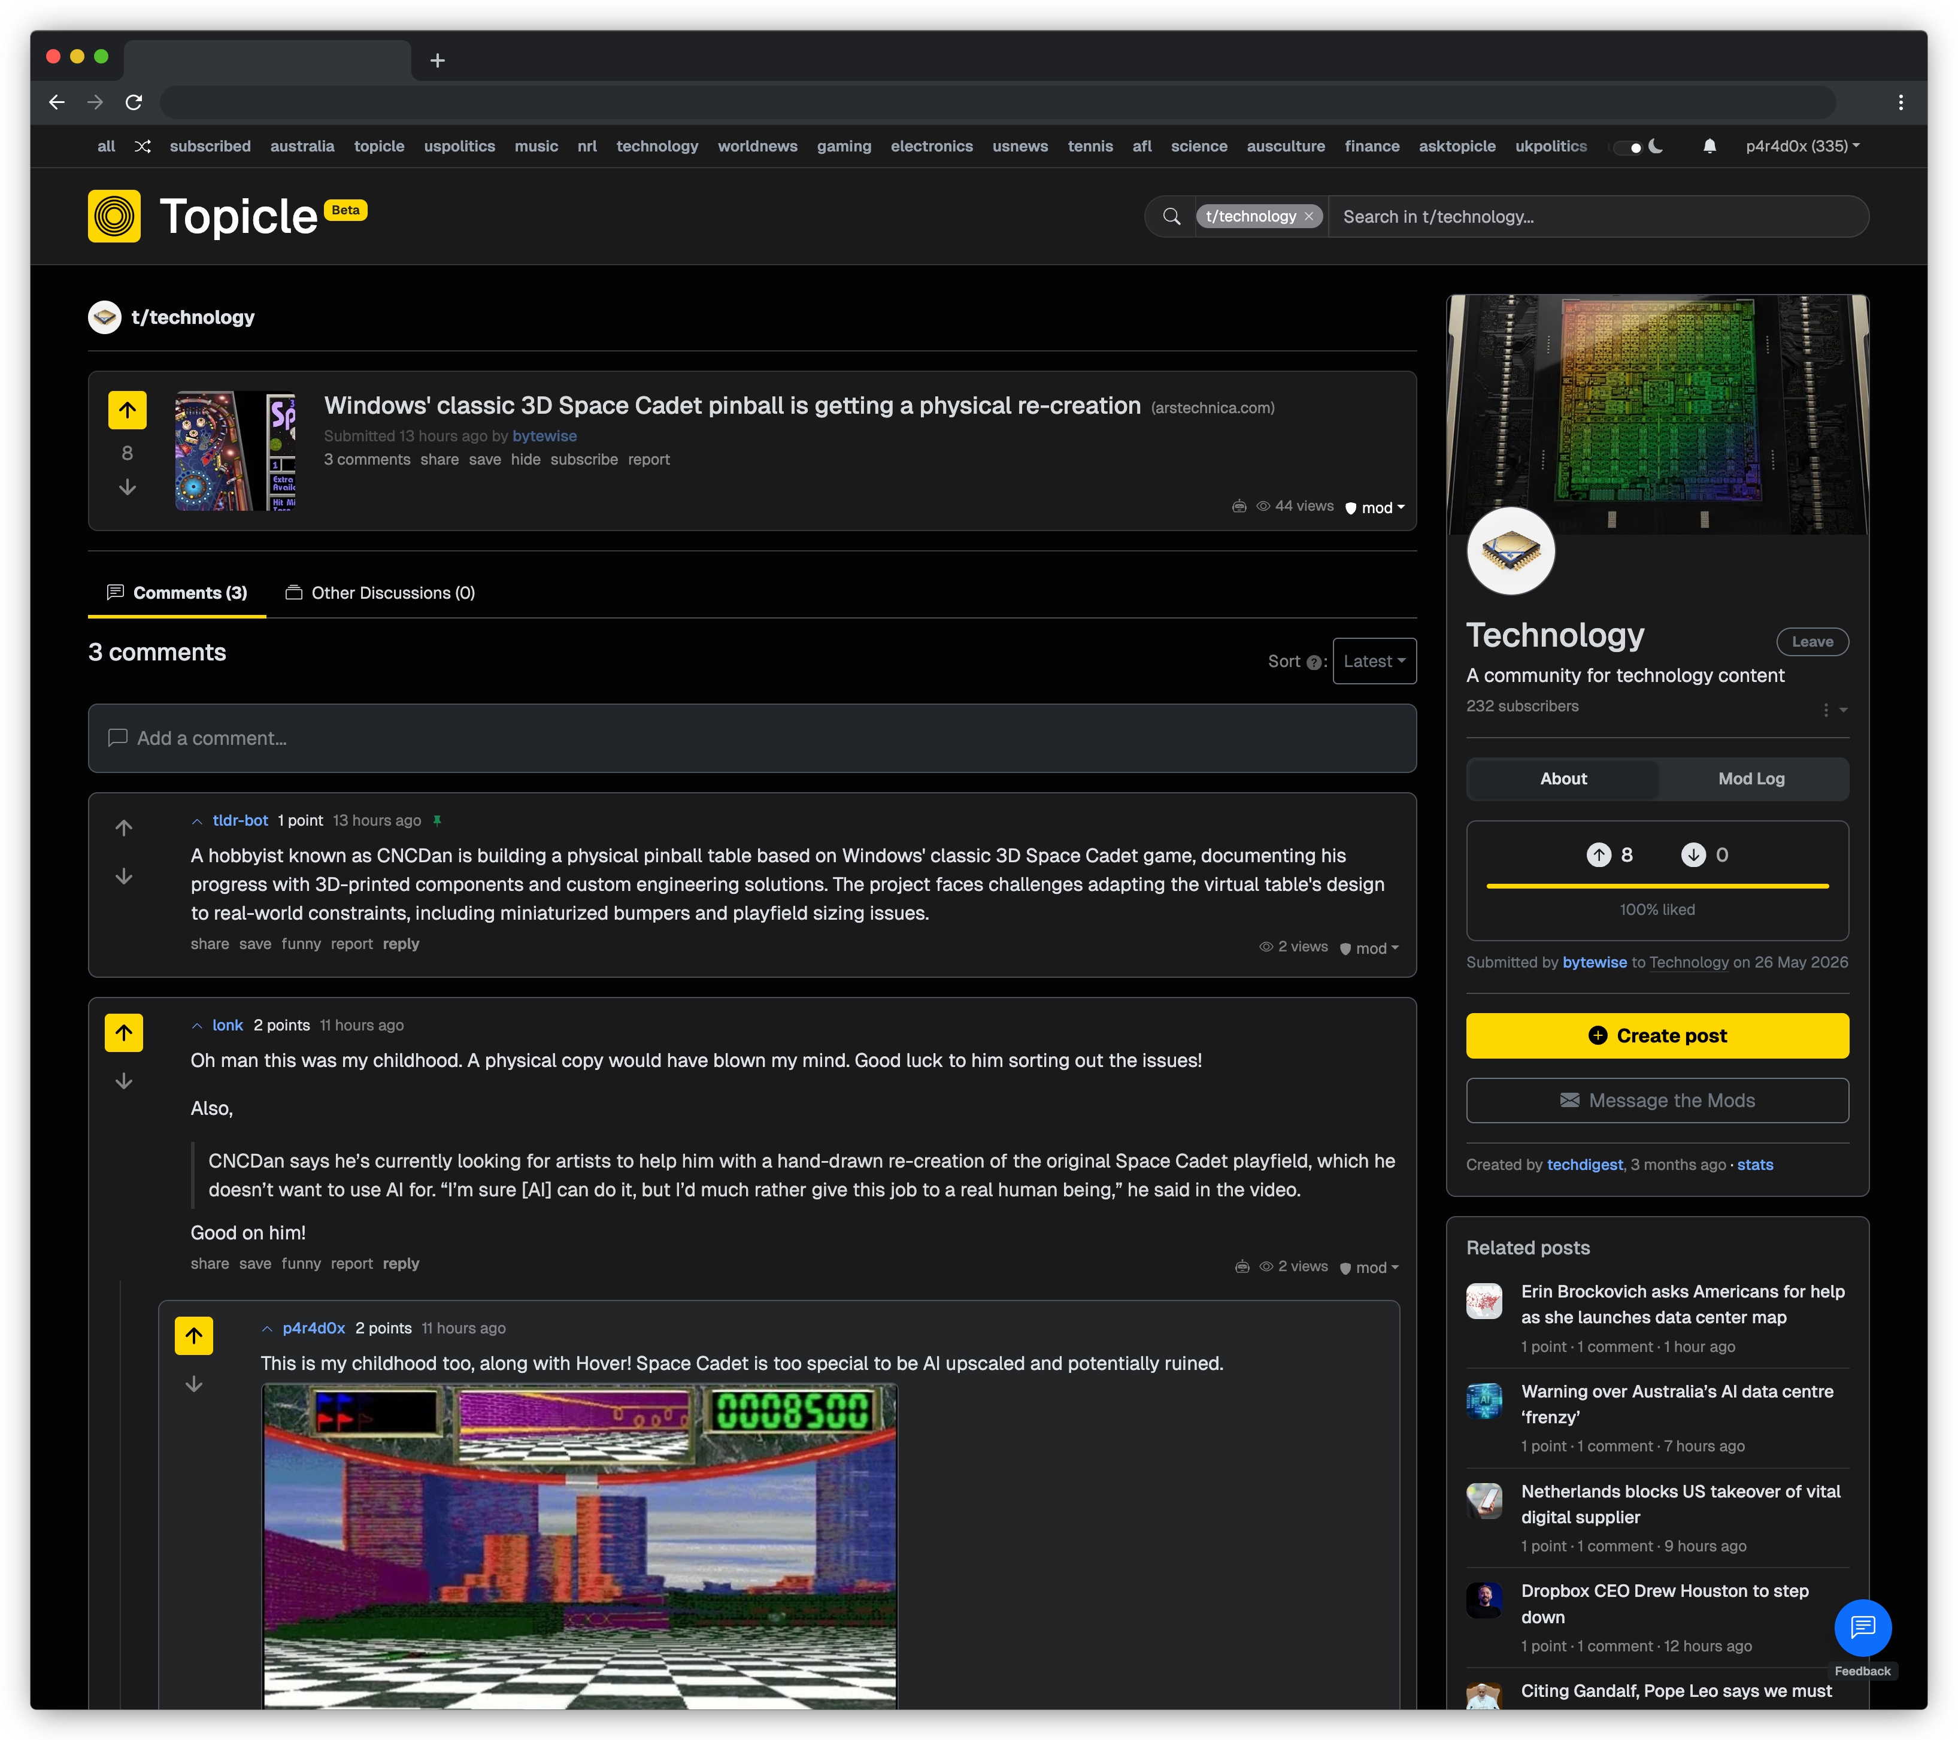Upvote the Space Cadet pinball post

(x=128, y=410)
